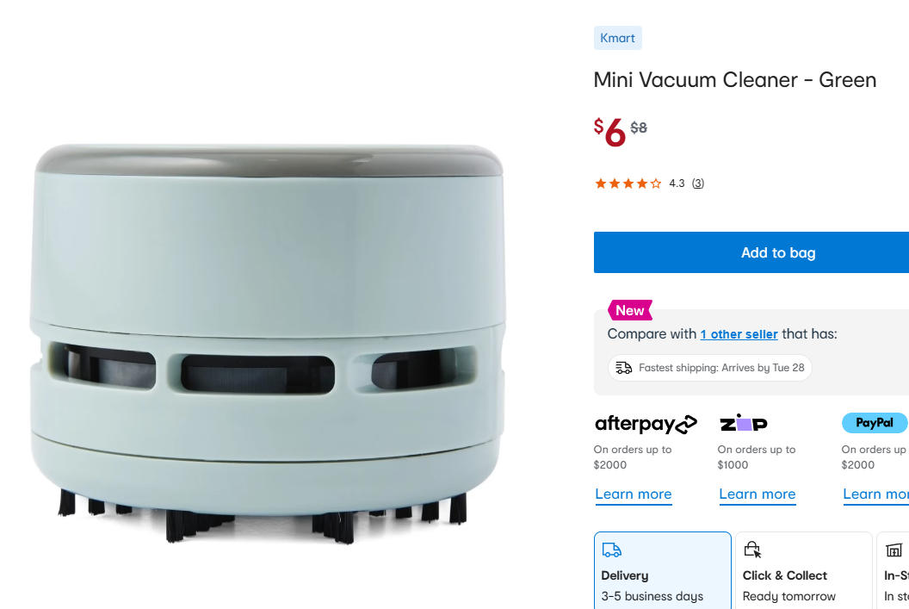Click the PayPal logo badge

click(x=875, y=423)
